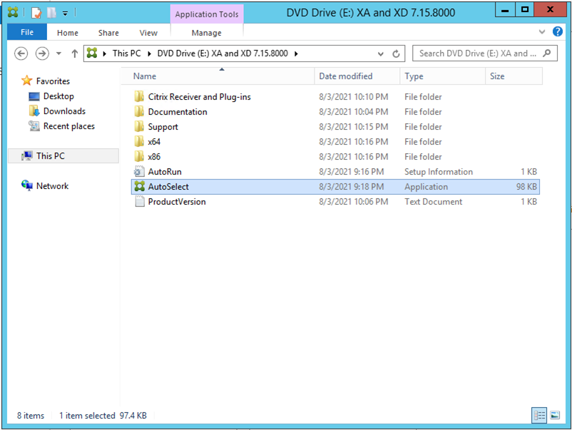
Task: Click the 8/3/2021 9:18 PM date cell
Action: 352,187
